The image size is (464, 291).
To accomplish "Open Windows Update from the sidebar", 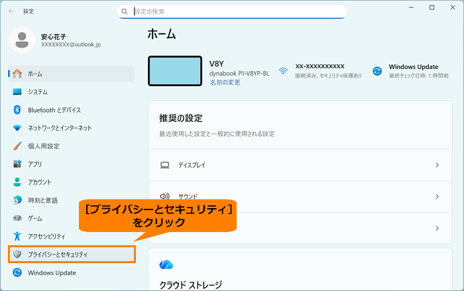I will pyautogui.click(x=72, y=272).
